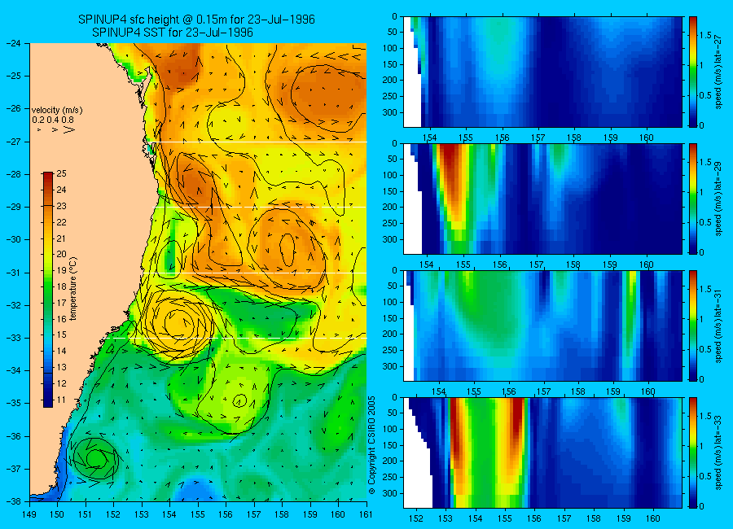The width and height of the screenshot is (733, 529).
Task: Click the '150' longitude tick below the map
Action: [58, 514]
